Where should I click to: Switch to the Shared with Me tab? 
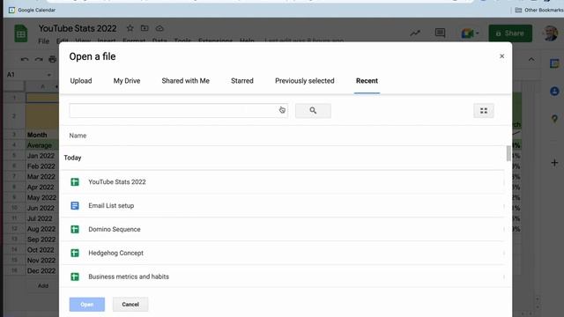pos(186,81)
